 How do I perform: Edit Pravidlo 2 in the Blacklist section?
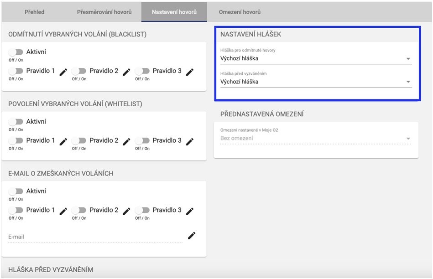tap(126, 72)
